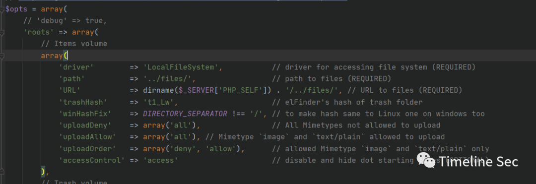Select the 'uploadDeny' key
The height and width of the screenshot is (184, 536).
click(85, 125)
